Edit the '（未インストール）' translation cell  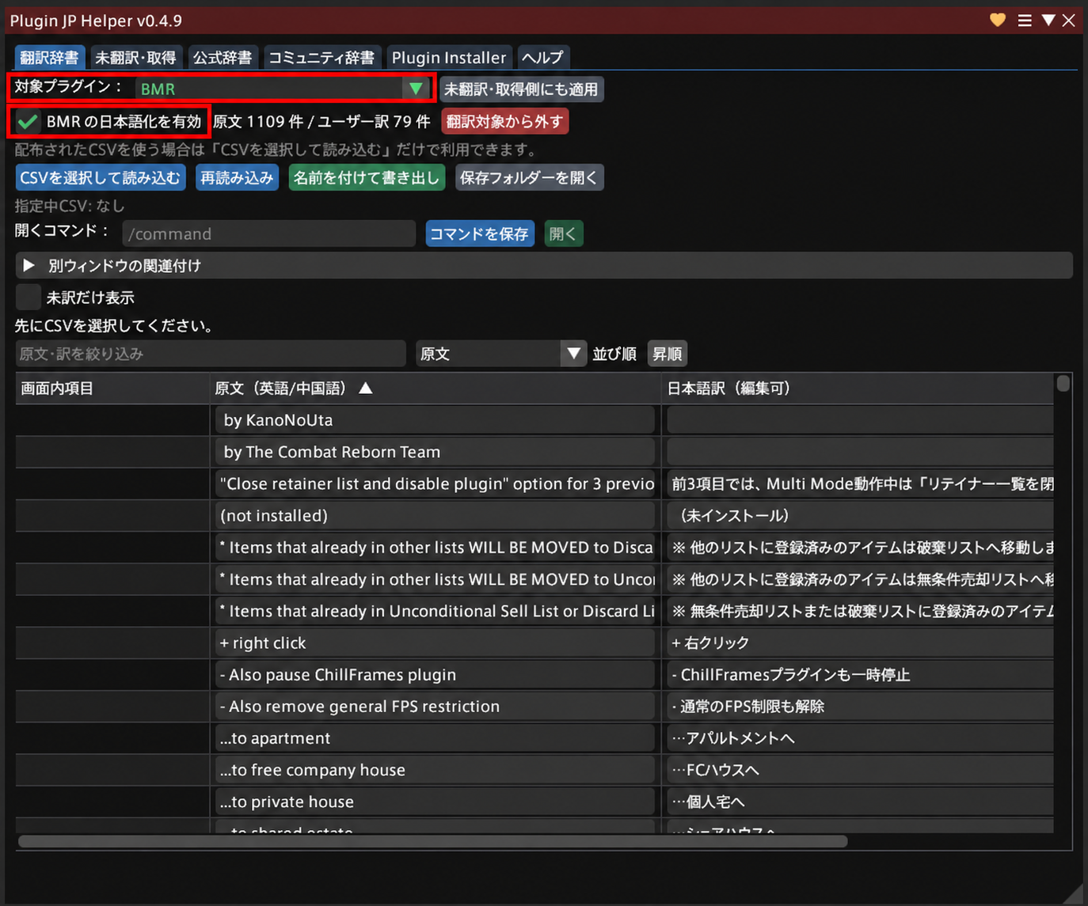[x=860, y=515]
